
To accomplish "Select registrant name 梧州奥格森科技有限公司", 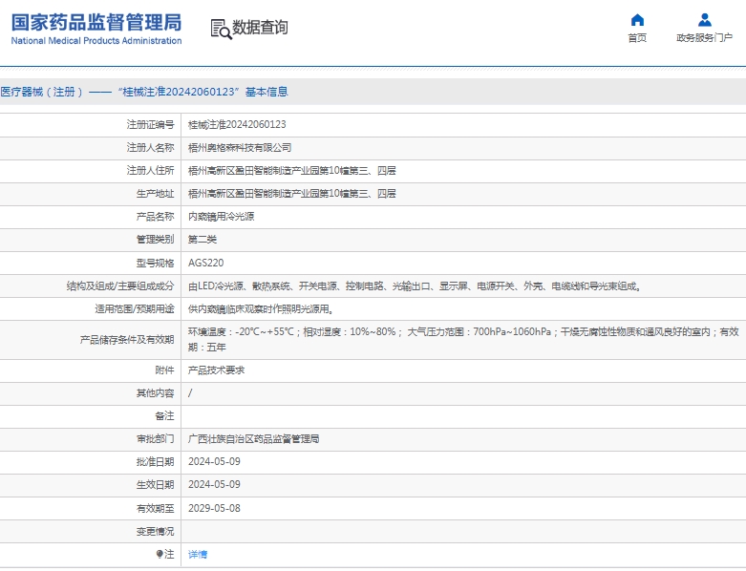I will click(x=240, y=148).
